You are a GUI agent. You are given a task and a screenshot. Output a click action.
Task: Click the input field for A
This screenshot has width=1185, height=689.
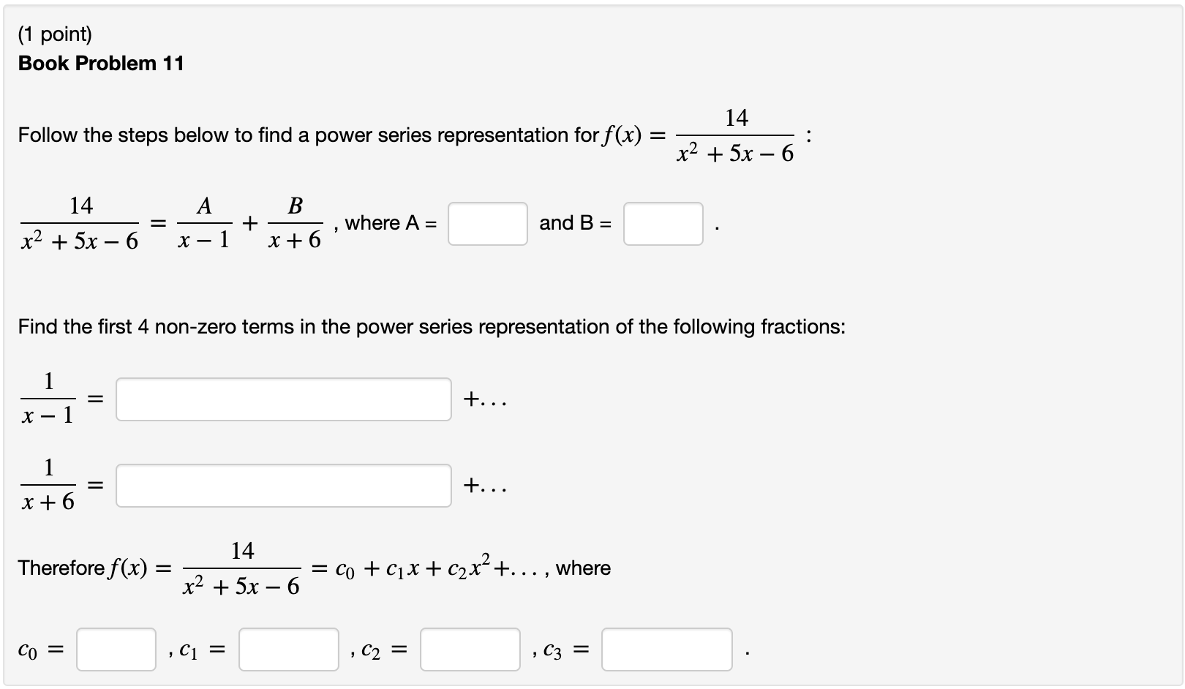pos(486,223)
